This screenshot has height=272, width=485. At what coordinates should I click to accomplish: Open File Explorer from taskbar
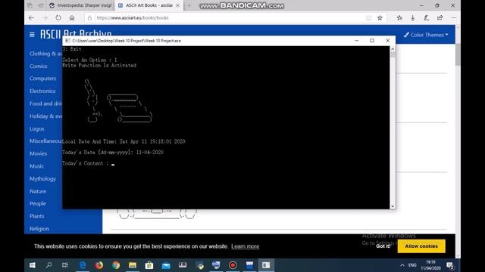133,265
